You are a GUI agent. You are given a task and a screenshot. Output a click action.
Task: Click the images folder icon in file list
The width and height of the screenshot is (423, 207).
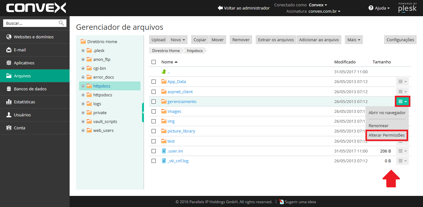[164, 111]
